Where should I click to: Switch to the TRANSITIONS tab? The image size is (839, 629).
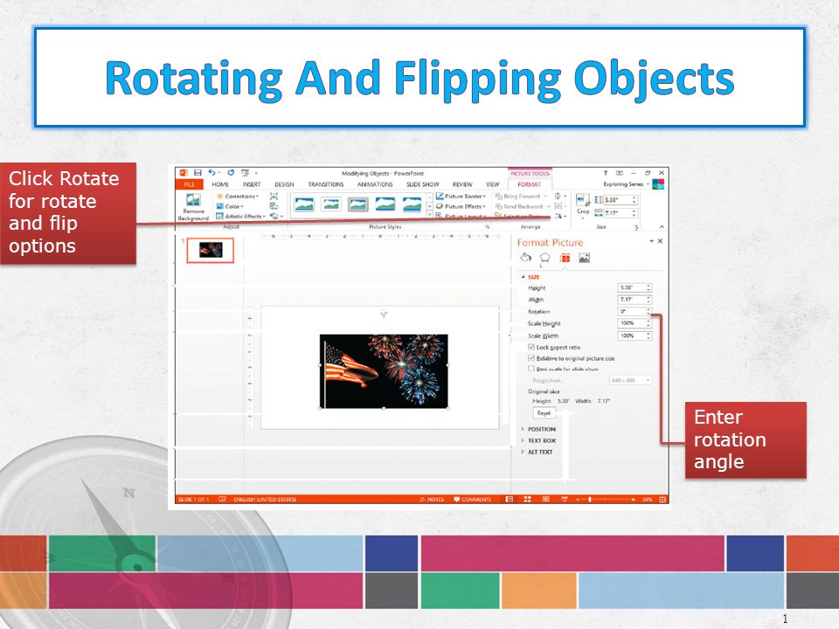pyautogui.click(x=326, y=184)
